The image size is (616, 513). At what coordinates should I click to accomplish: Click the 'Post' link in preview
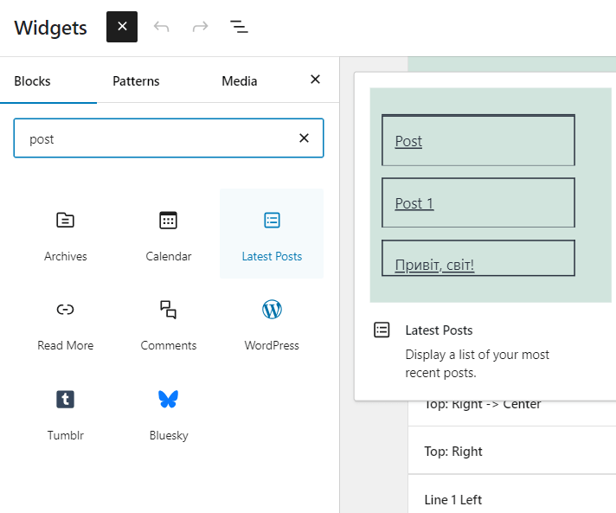(x=408, y=141)
